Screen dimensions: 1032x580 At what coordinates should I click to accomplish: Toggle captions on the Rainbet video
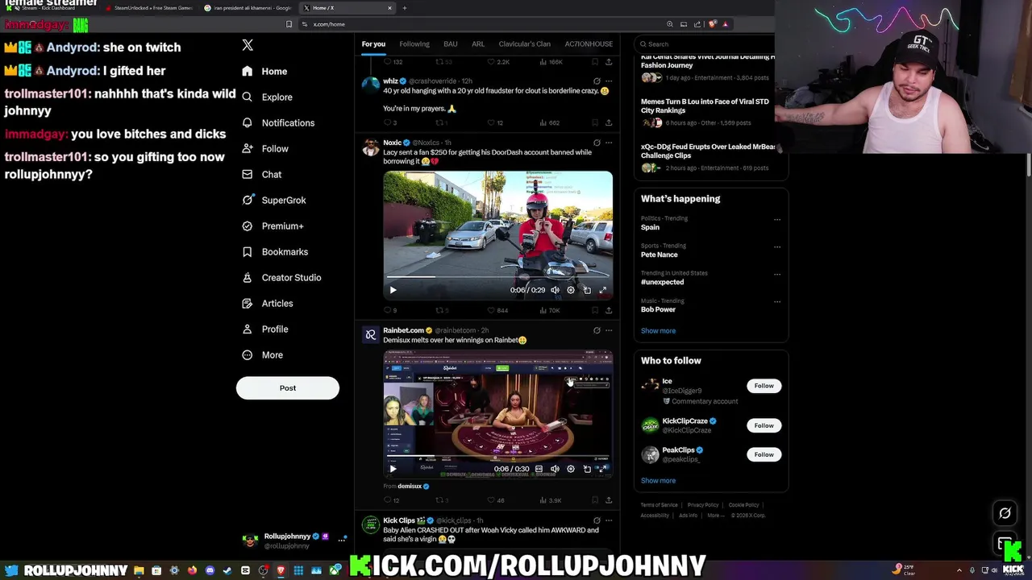[x=539, y=469]
